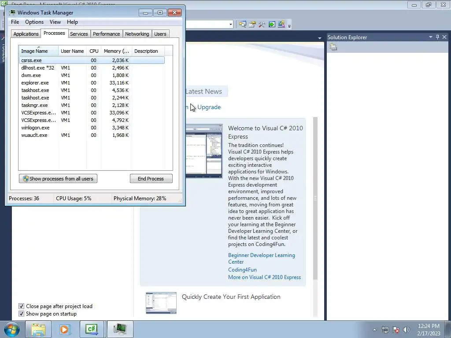
Task: Open Solution Explorer toolbar icon in Visual C#
Action: click(243, 24)
